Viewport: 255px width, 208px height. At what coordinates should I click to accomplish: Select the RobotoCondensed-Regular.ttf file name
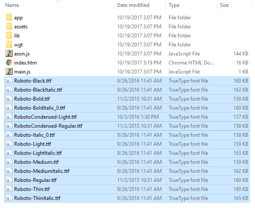(x=48, y=126)
